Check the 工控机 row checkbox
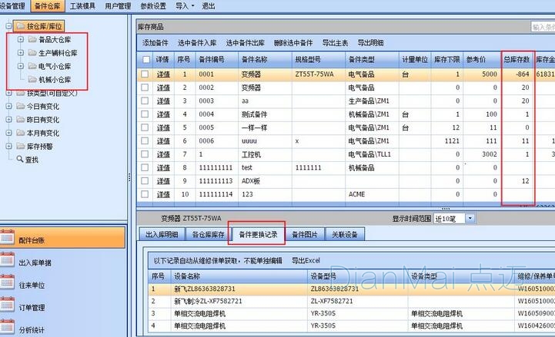Viewport: 555px width, 337px height. click(x=145, y=154)
